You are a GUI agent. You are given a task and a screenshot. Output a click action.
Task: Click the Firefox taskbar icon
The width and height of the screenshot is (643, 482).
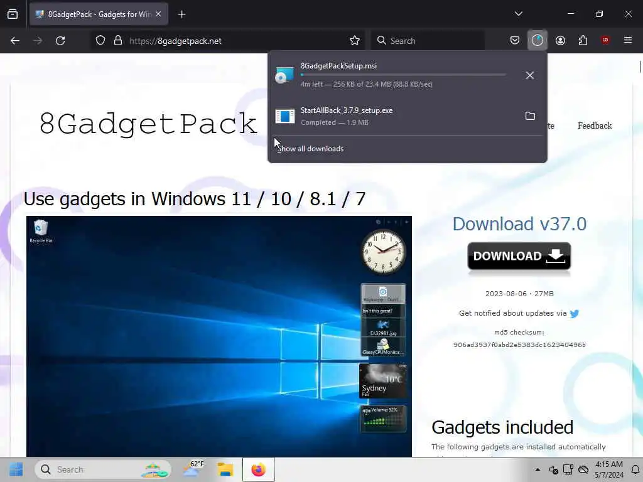click(258, 469)
